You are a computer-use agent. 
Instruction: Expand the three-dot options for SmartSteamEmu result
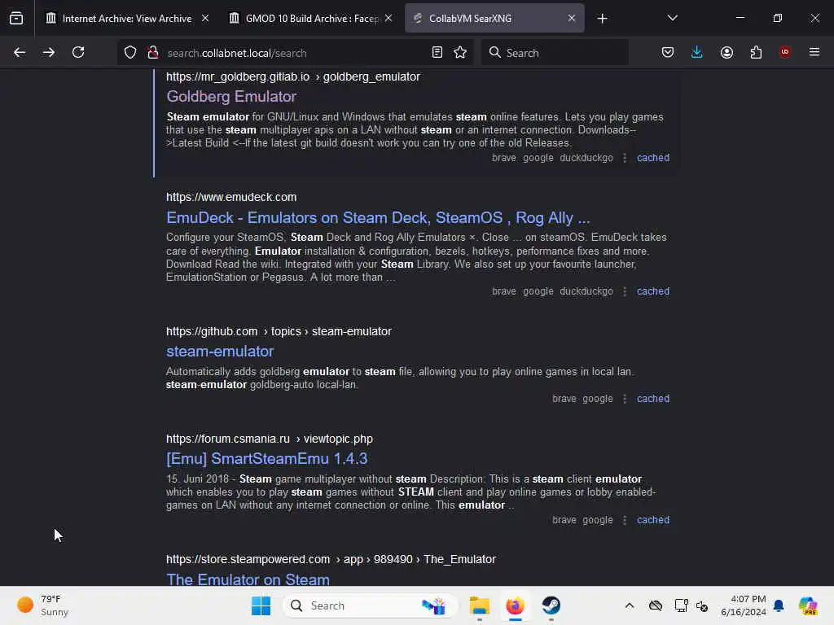click(x=625, y=520)
